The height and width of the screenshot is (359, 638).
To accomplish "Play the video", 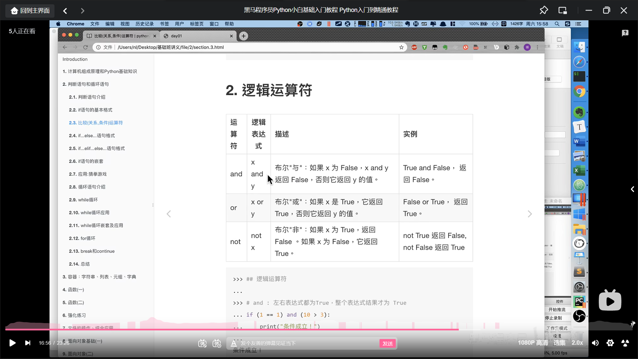I will click(12, 343).
